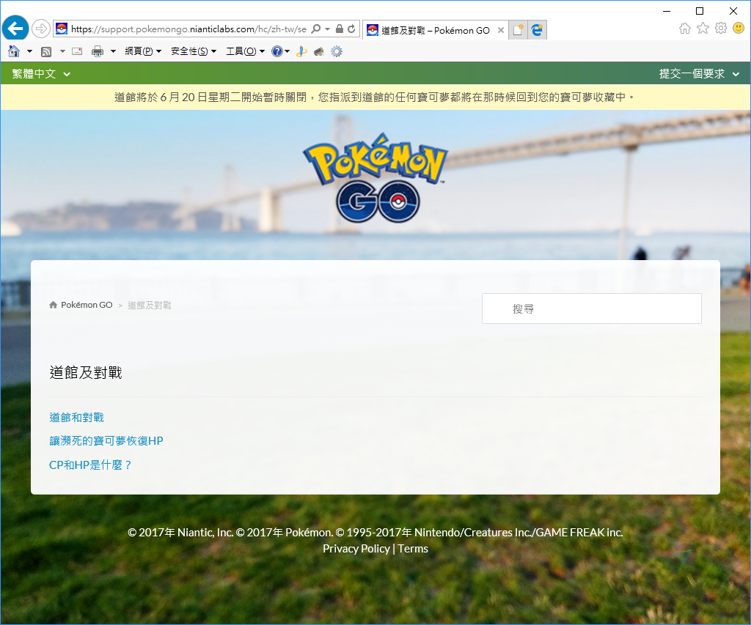Open the Tools gear at top right
This screenshot has height=625, width=751.
[721, 29]
